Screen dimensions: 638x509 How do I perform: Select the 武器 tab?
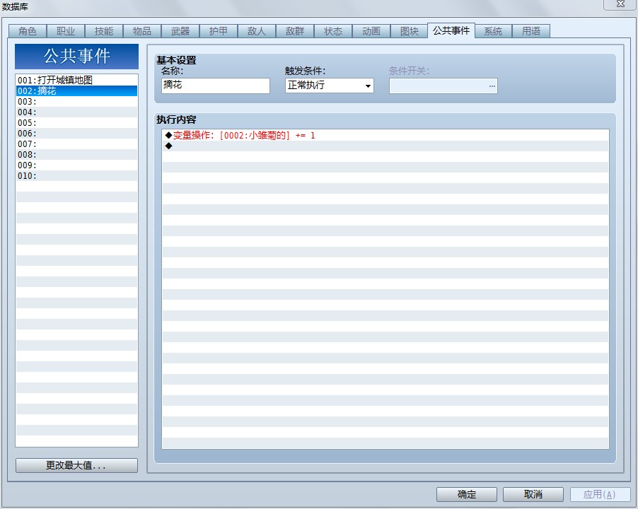point(180,31)
